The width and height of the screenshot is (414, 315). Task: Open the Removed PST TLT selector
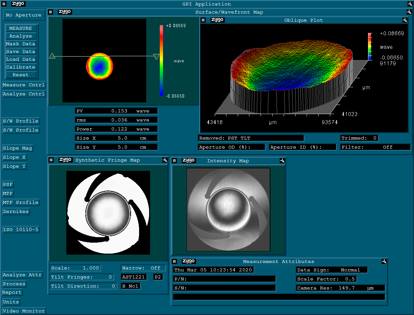click(251, 138)
